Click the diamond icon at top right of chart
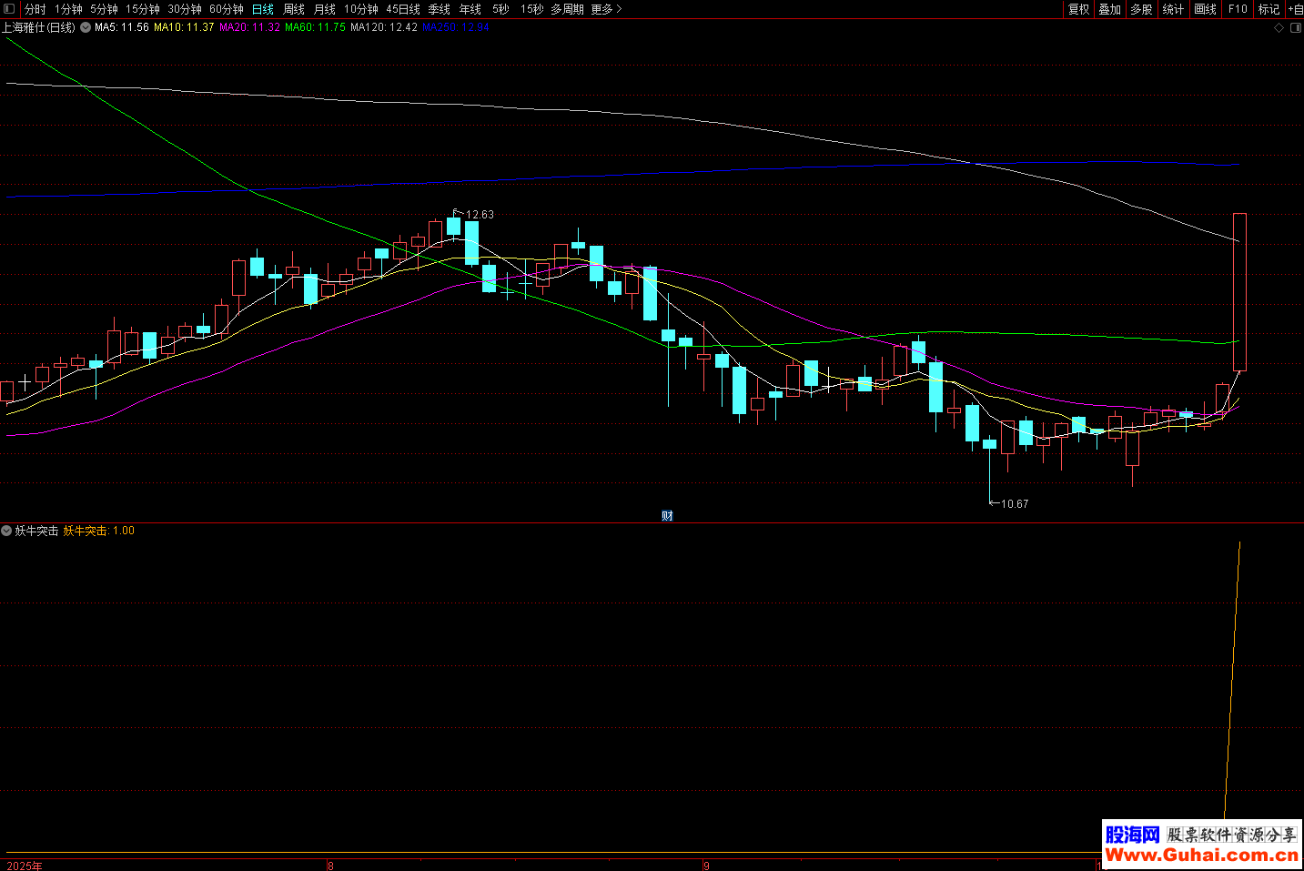This screenshot has width=1304, height=871. pyautogui.click(x=1279, y=28)
